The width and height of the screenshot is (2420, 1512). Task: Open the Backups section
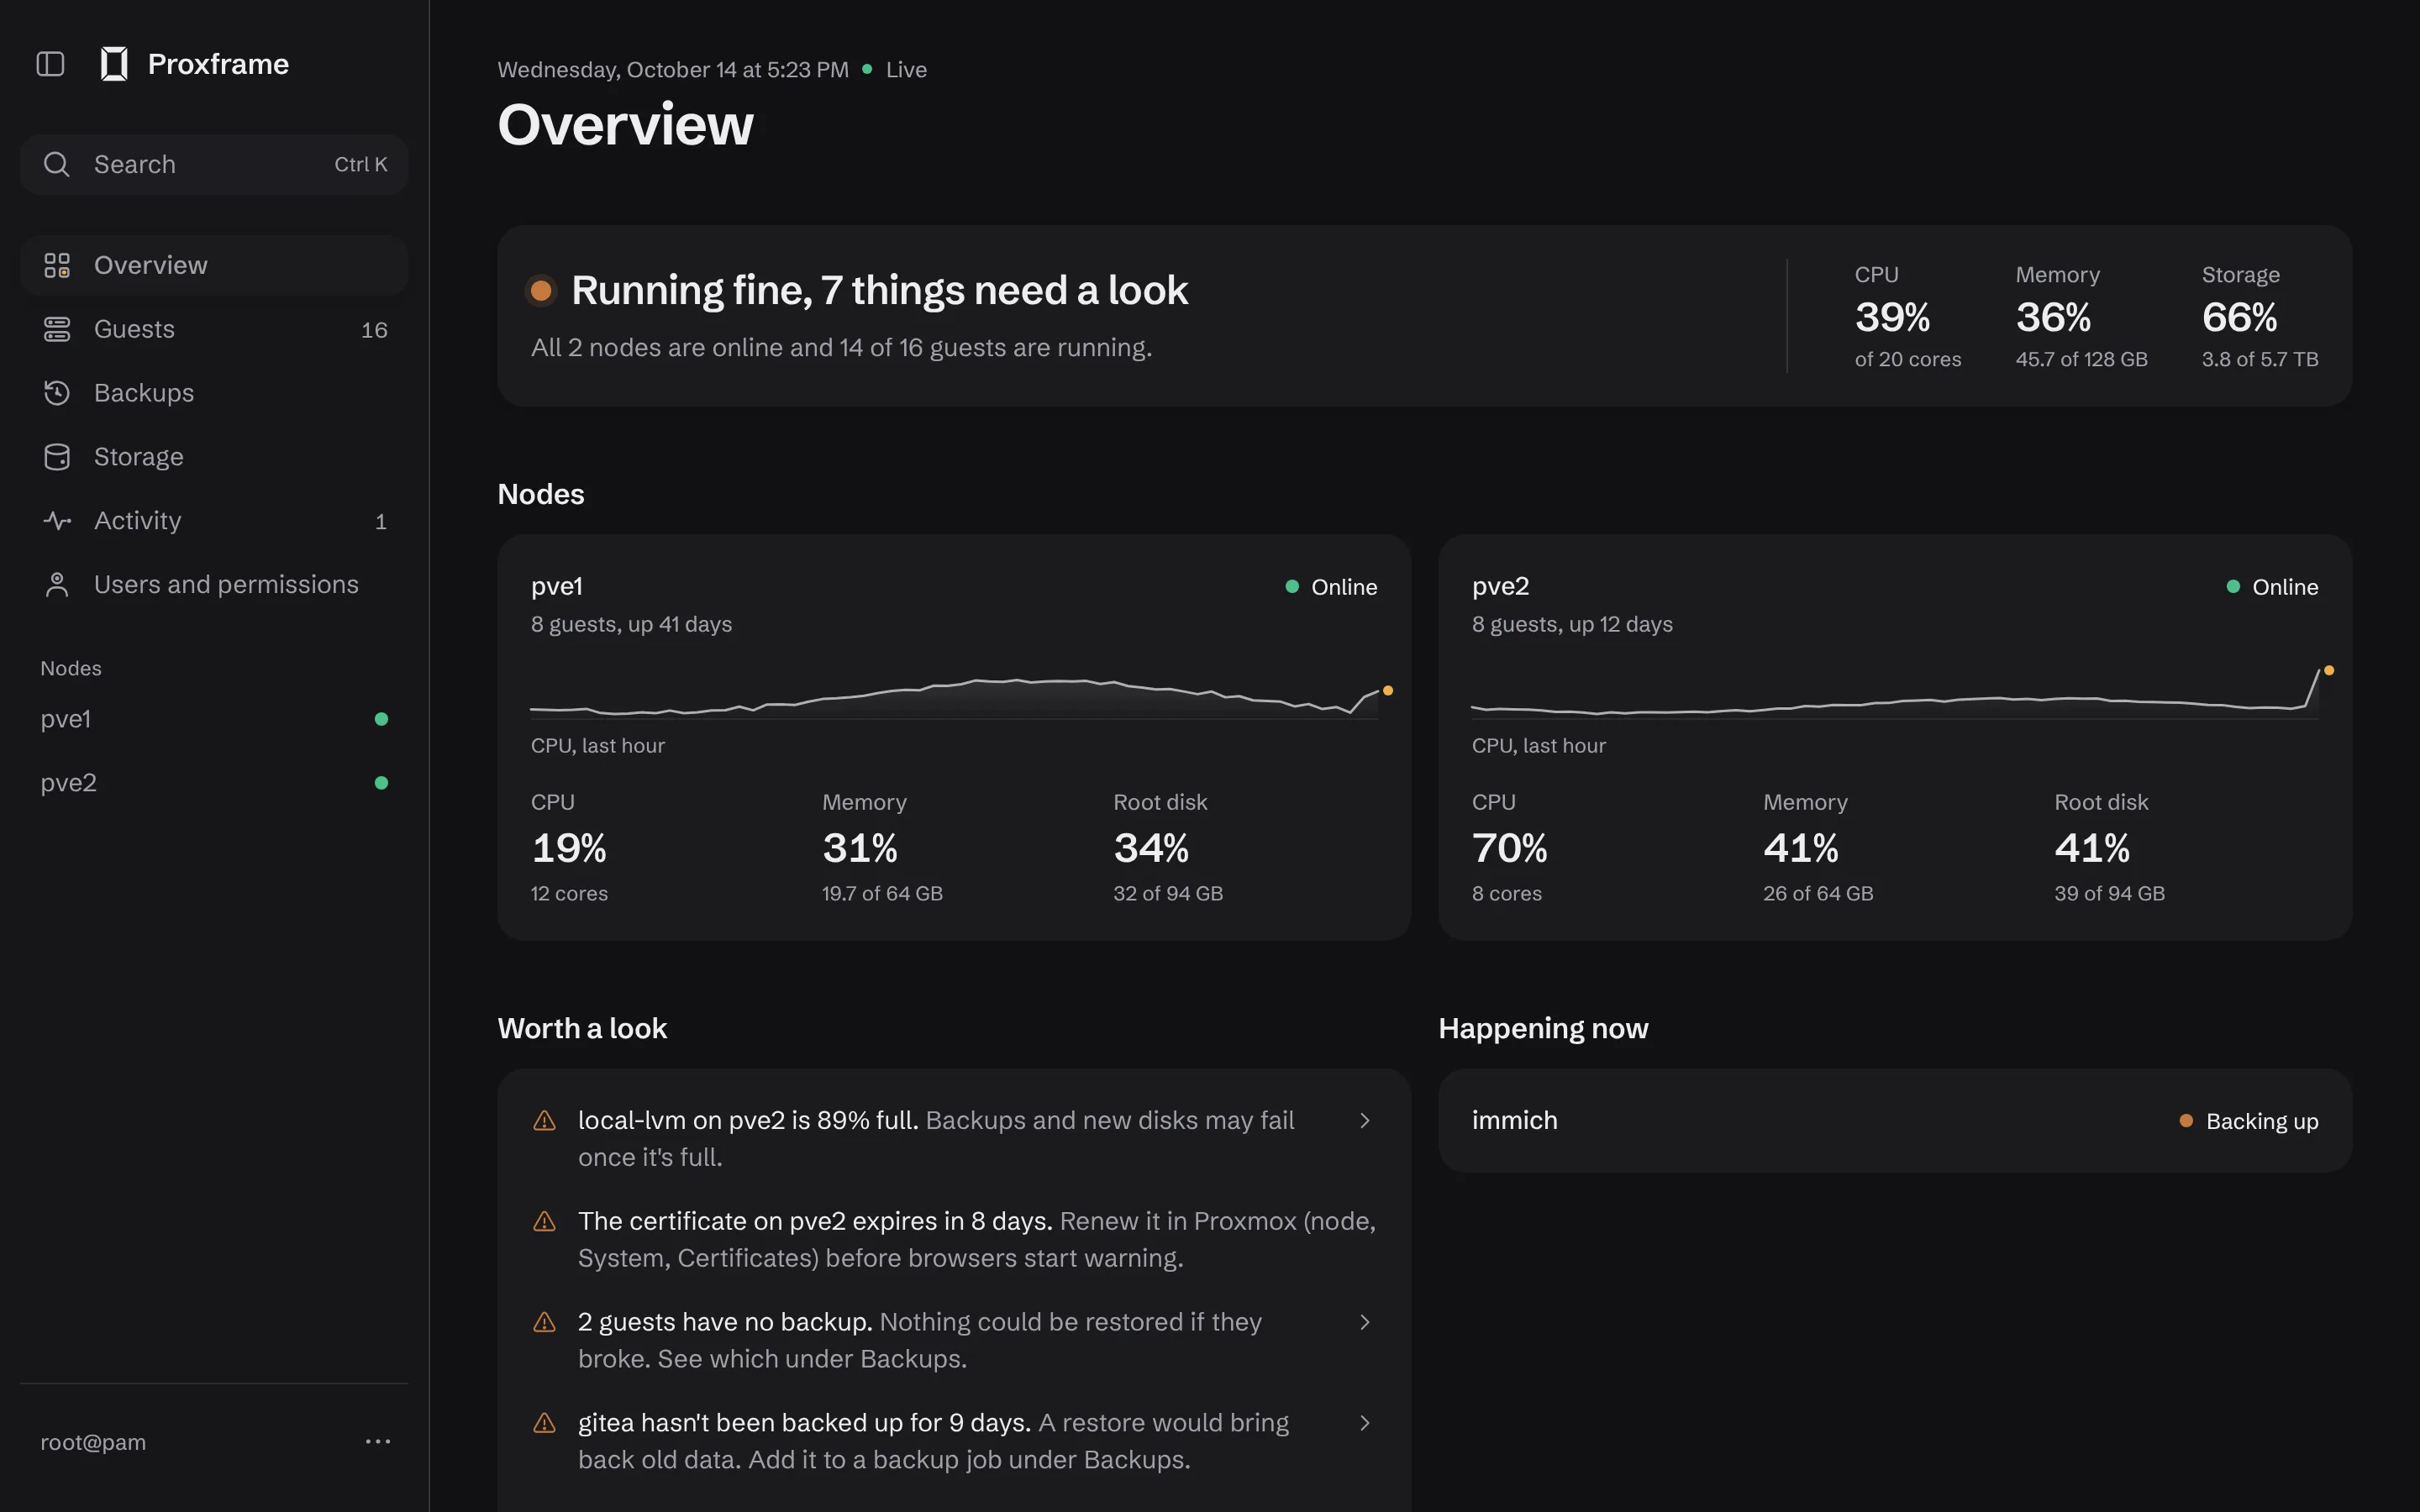214,393
